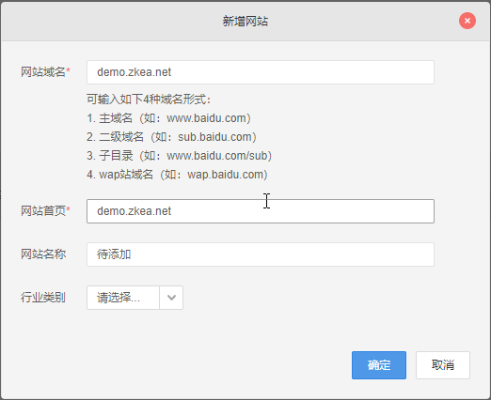Click the 子目录 www.baidu.com/sub example line
Screen dimensions: 491x400
click(x=179, y=156)
